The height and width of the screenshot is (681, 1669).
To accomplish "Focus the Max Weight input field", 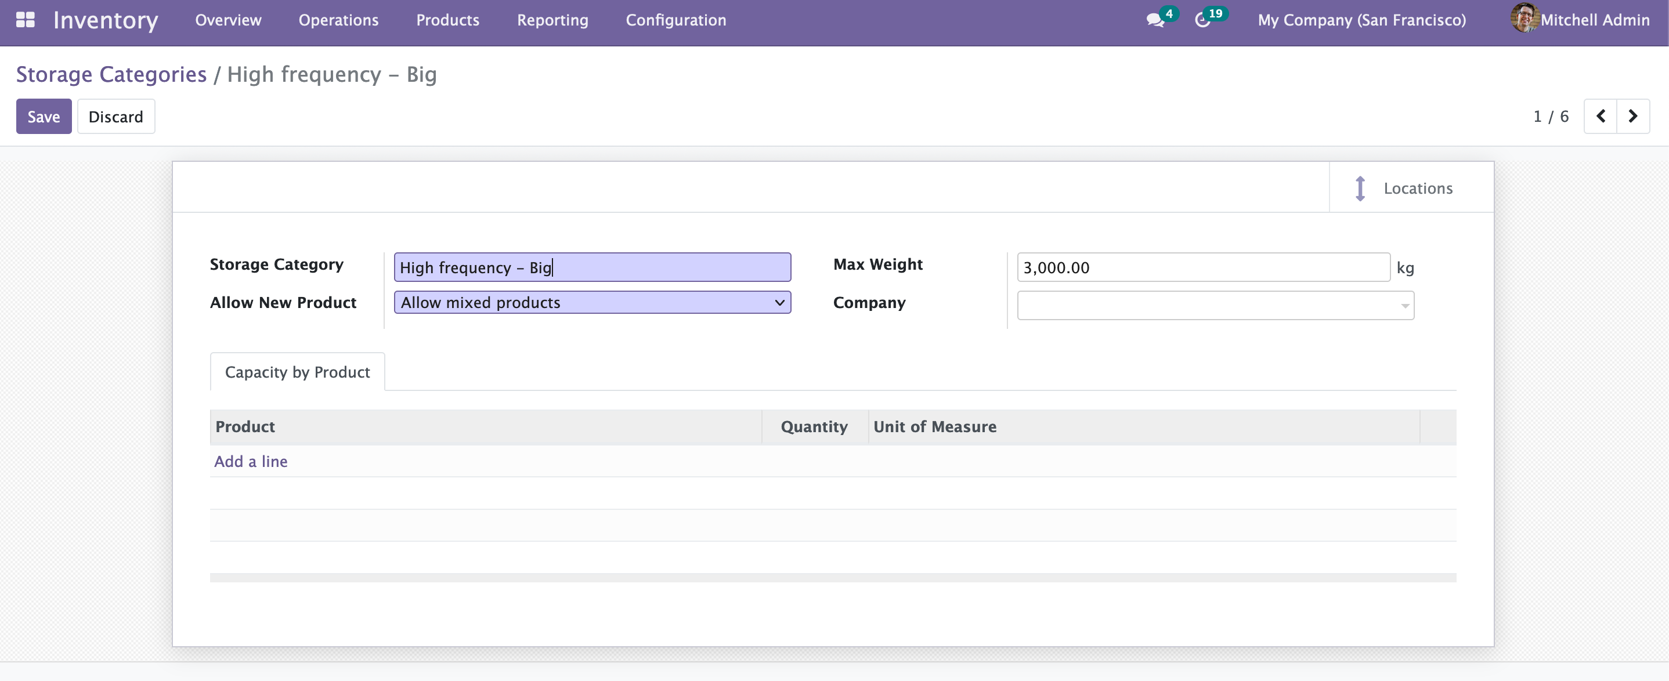I will [x=1203, y=267].
